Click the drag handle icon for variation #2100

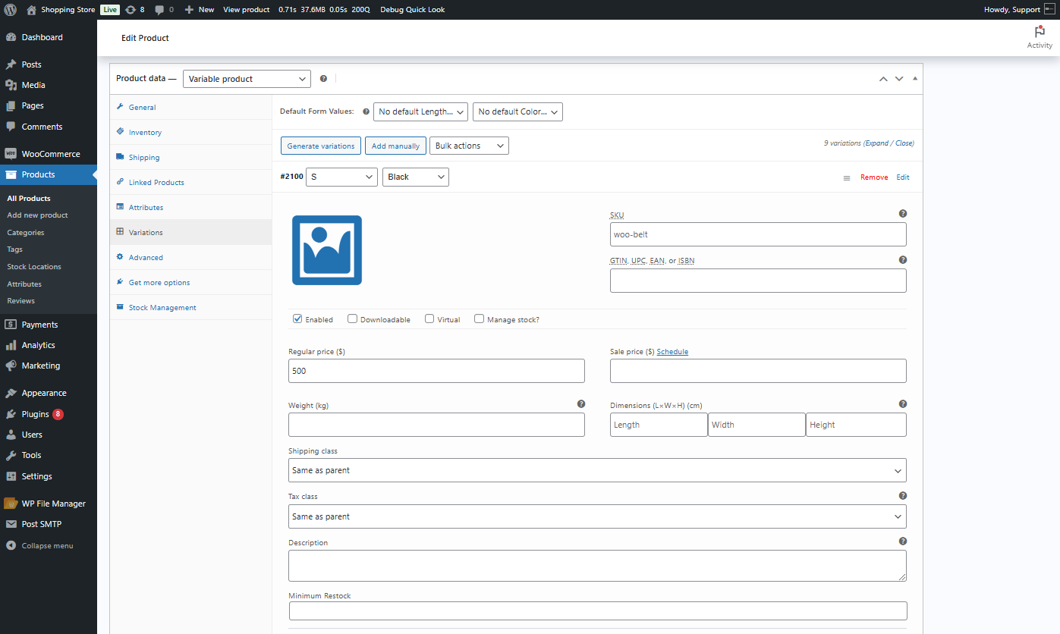(847, 177)
